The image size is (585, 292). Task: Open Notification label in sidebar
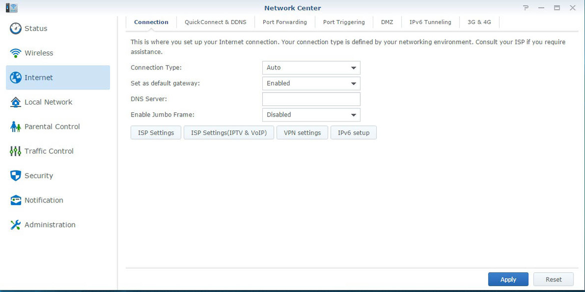click(x=44, y=200)
